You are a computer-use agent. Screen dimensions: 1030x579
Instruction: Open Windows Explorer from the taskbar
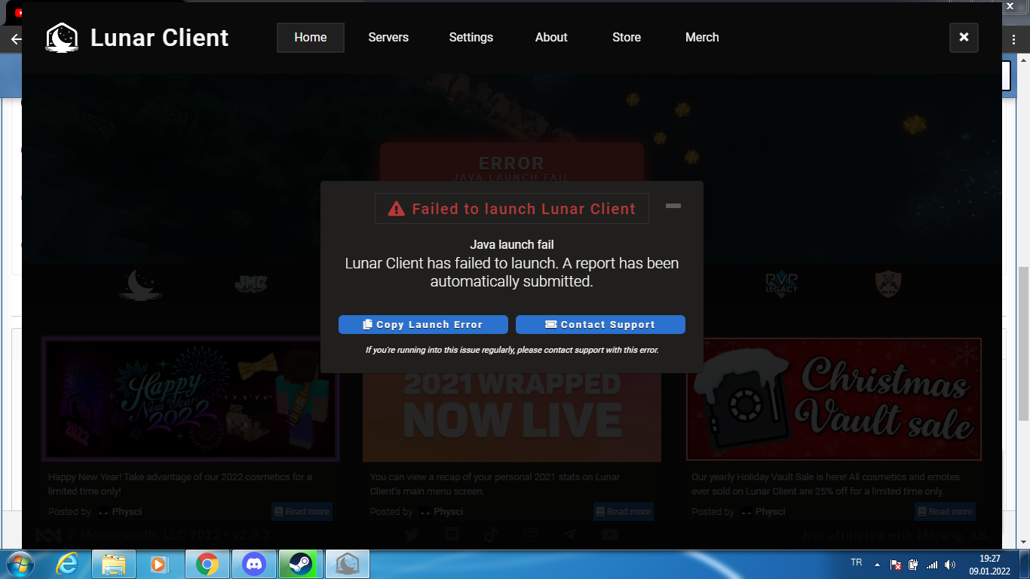113,564
